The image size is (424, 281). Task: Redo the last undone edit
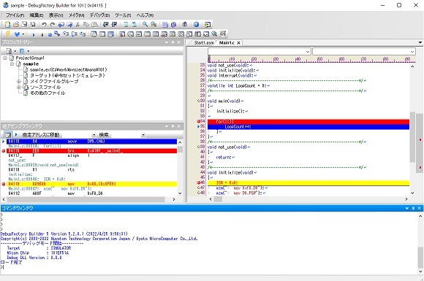(x=53, y=25)
